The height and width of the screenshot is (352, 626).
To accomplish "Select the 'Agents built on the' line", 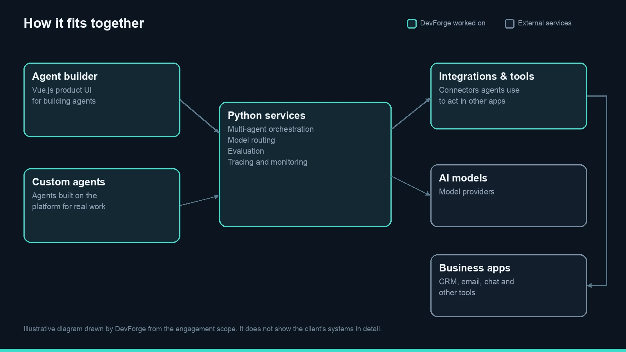I will pyautogui.click(x=65, y=196).
